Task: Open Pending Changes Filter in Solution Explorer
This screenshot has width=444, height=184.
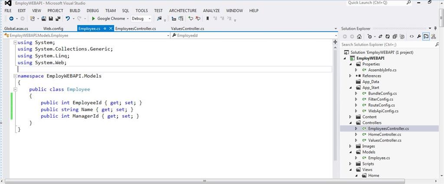Action: coord(369,36)
